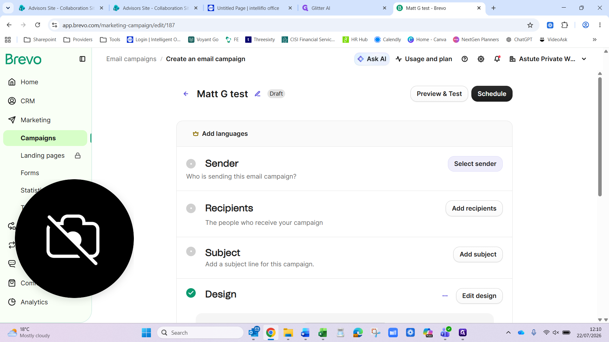Collapse the Brevo sidebar panel icon
The width and height of the screenshot is (609, 342).
82,59
